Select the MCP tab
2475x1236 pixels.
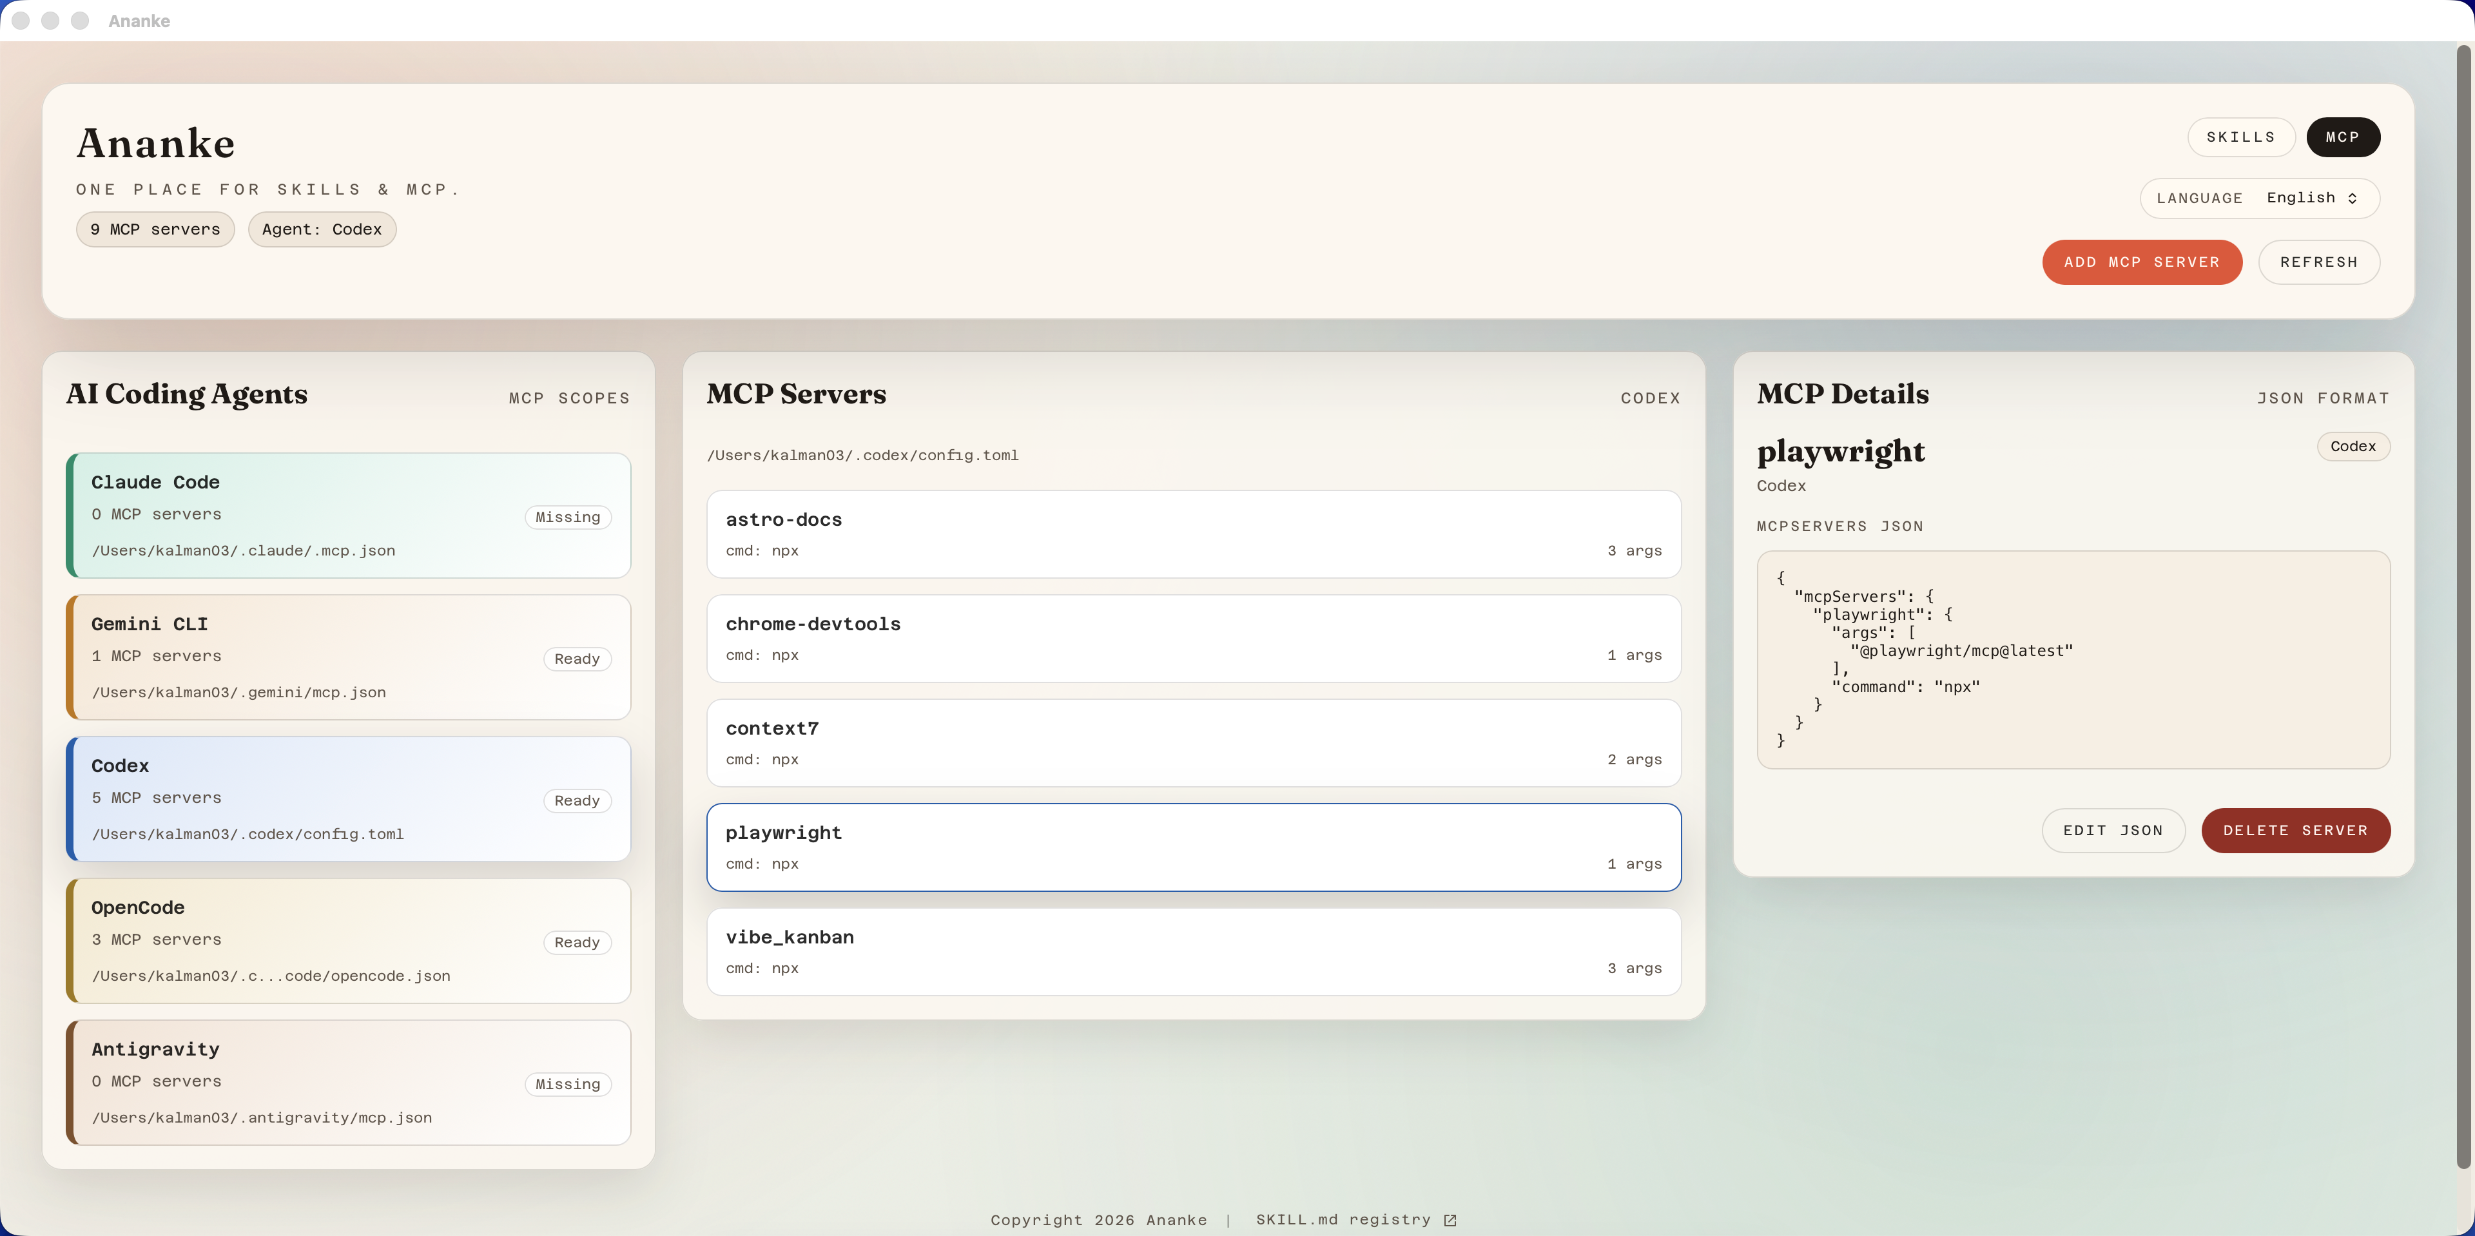pos(2342,137)
